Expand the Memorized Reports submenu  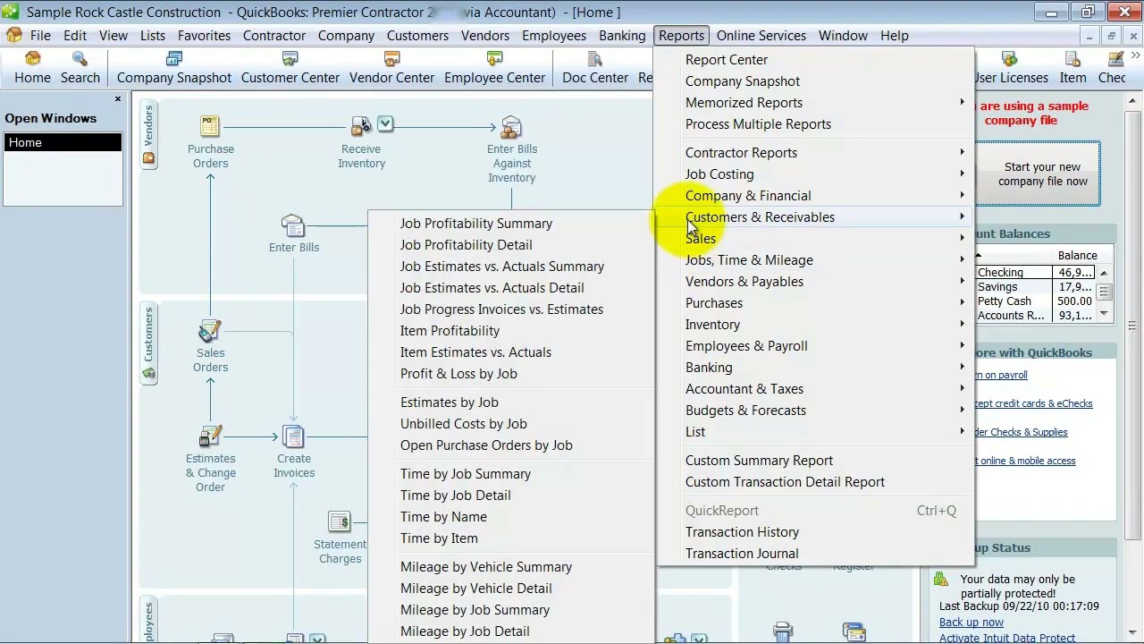(x=962, y=102)
